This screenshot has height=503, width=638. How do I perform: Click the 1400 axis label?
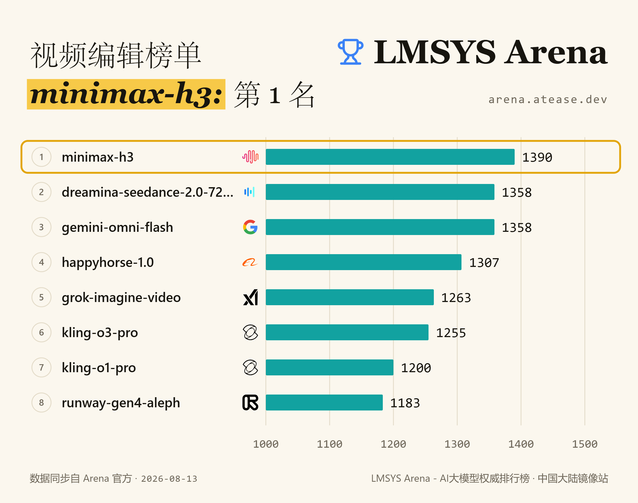click(521, 444)
